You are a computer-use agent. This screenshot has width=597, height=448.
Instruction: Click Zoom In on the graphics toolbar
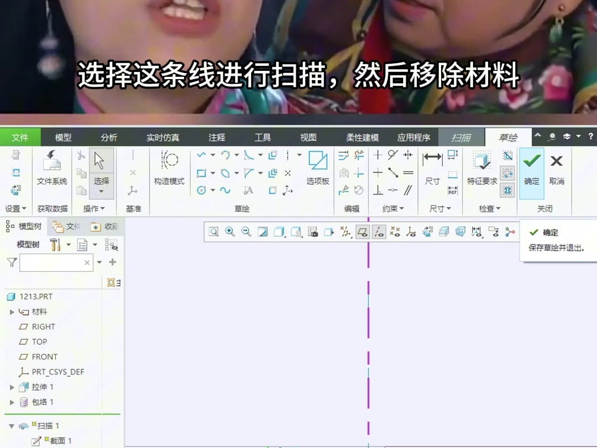coord(231,232)
